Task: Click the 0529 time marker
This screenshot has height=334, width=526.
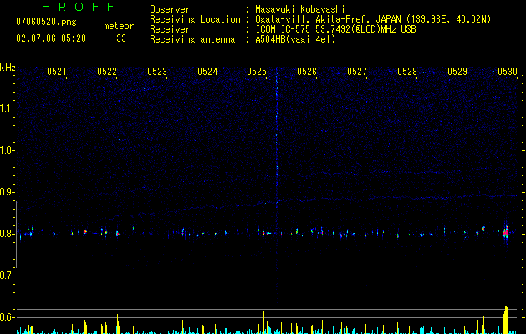Action: click(457, 72)
